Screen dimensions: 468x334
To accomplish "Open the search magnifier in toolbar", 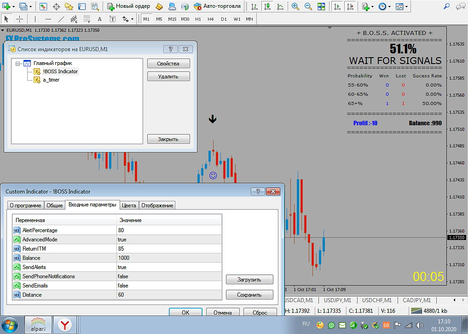I will click(x=446, y=6).
